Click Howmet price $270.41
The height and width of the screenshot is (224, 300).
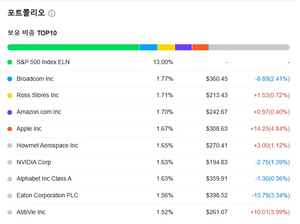[217, 145]
